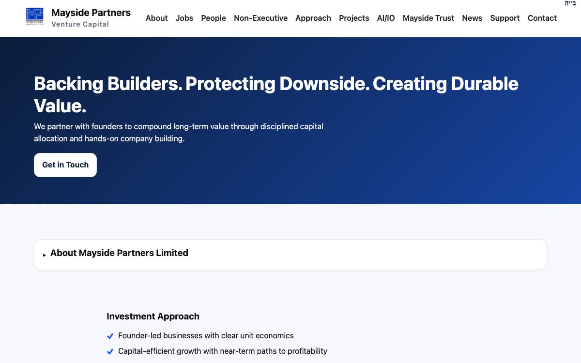Click the 'We partner with founders' paragraph
The height and width of the screenshot is (363, 581).
point(179,133)
